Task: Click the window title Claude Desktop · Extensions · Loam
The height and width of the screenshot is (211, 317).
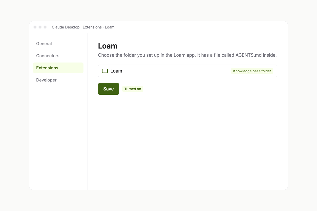Action: (x=83, y=27)
